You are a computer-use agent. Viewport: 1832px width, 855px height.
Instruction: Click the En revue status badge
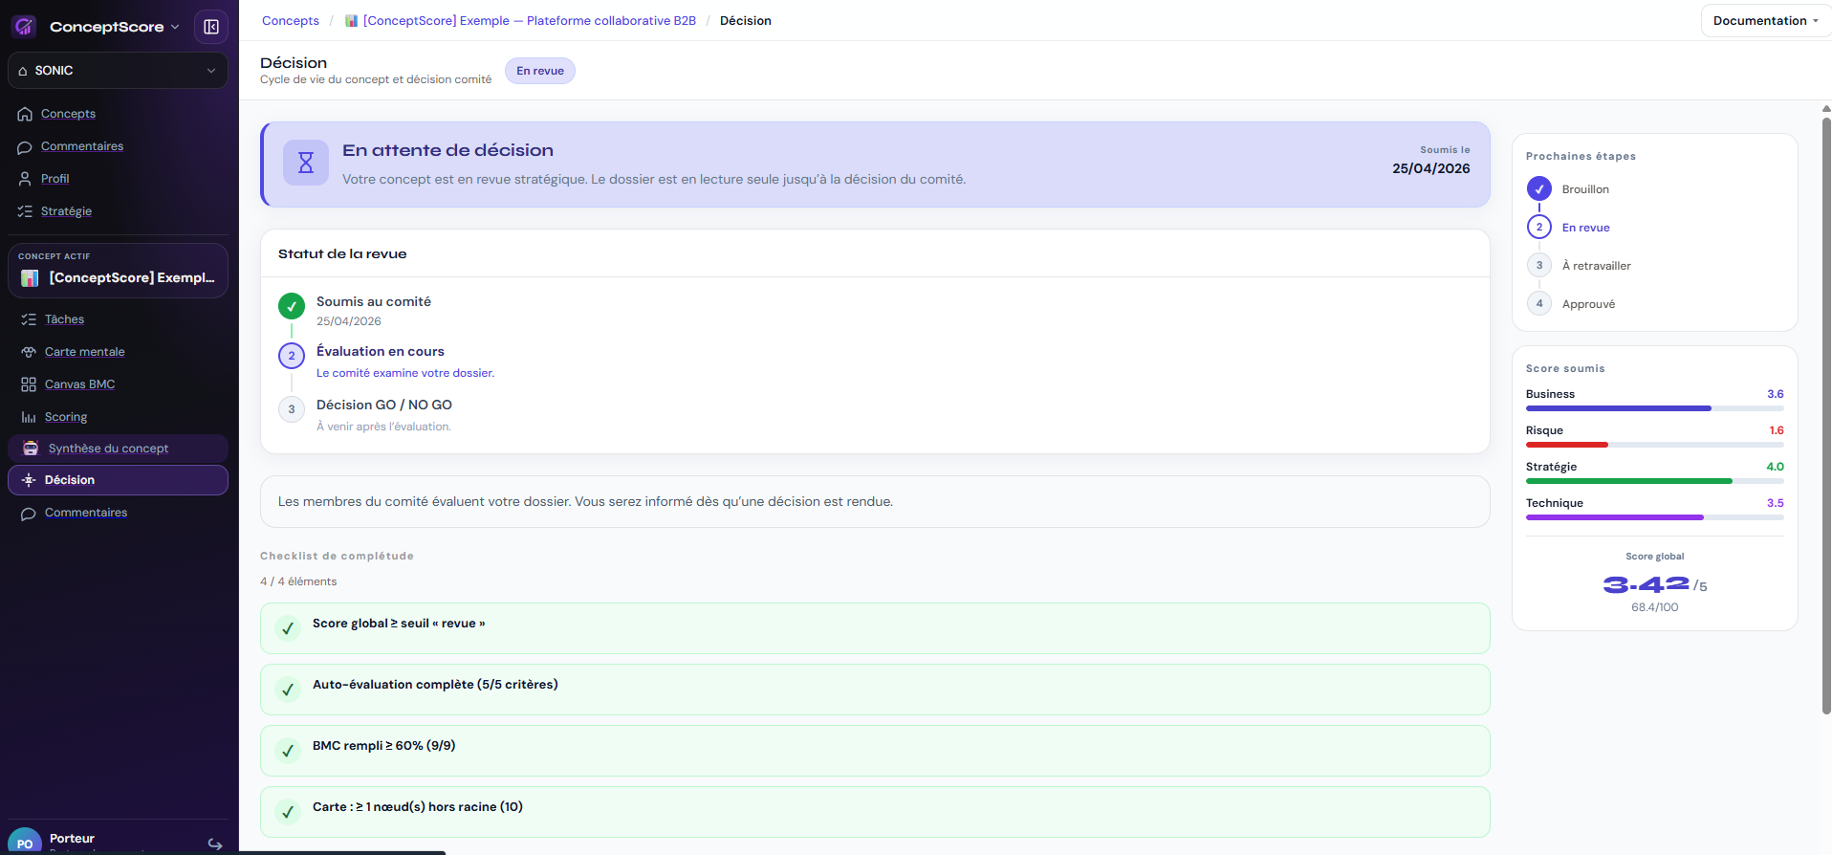click(540, 71)
